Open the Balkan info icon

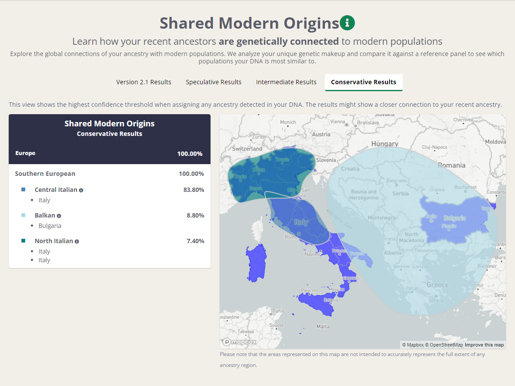tap(59, 216)
